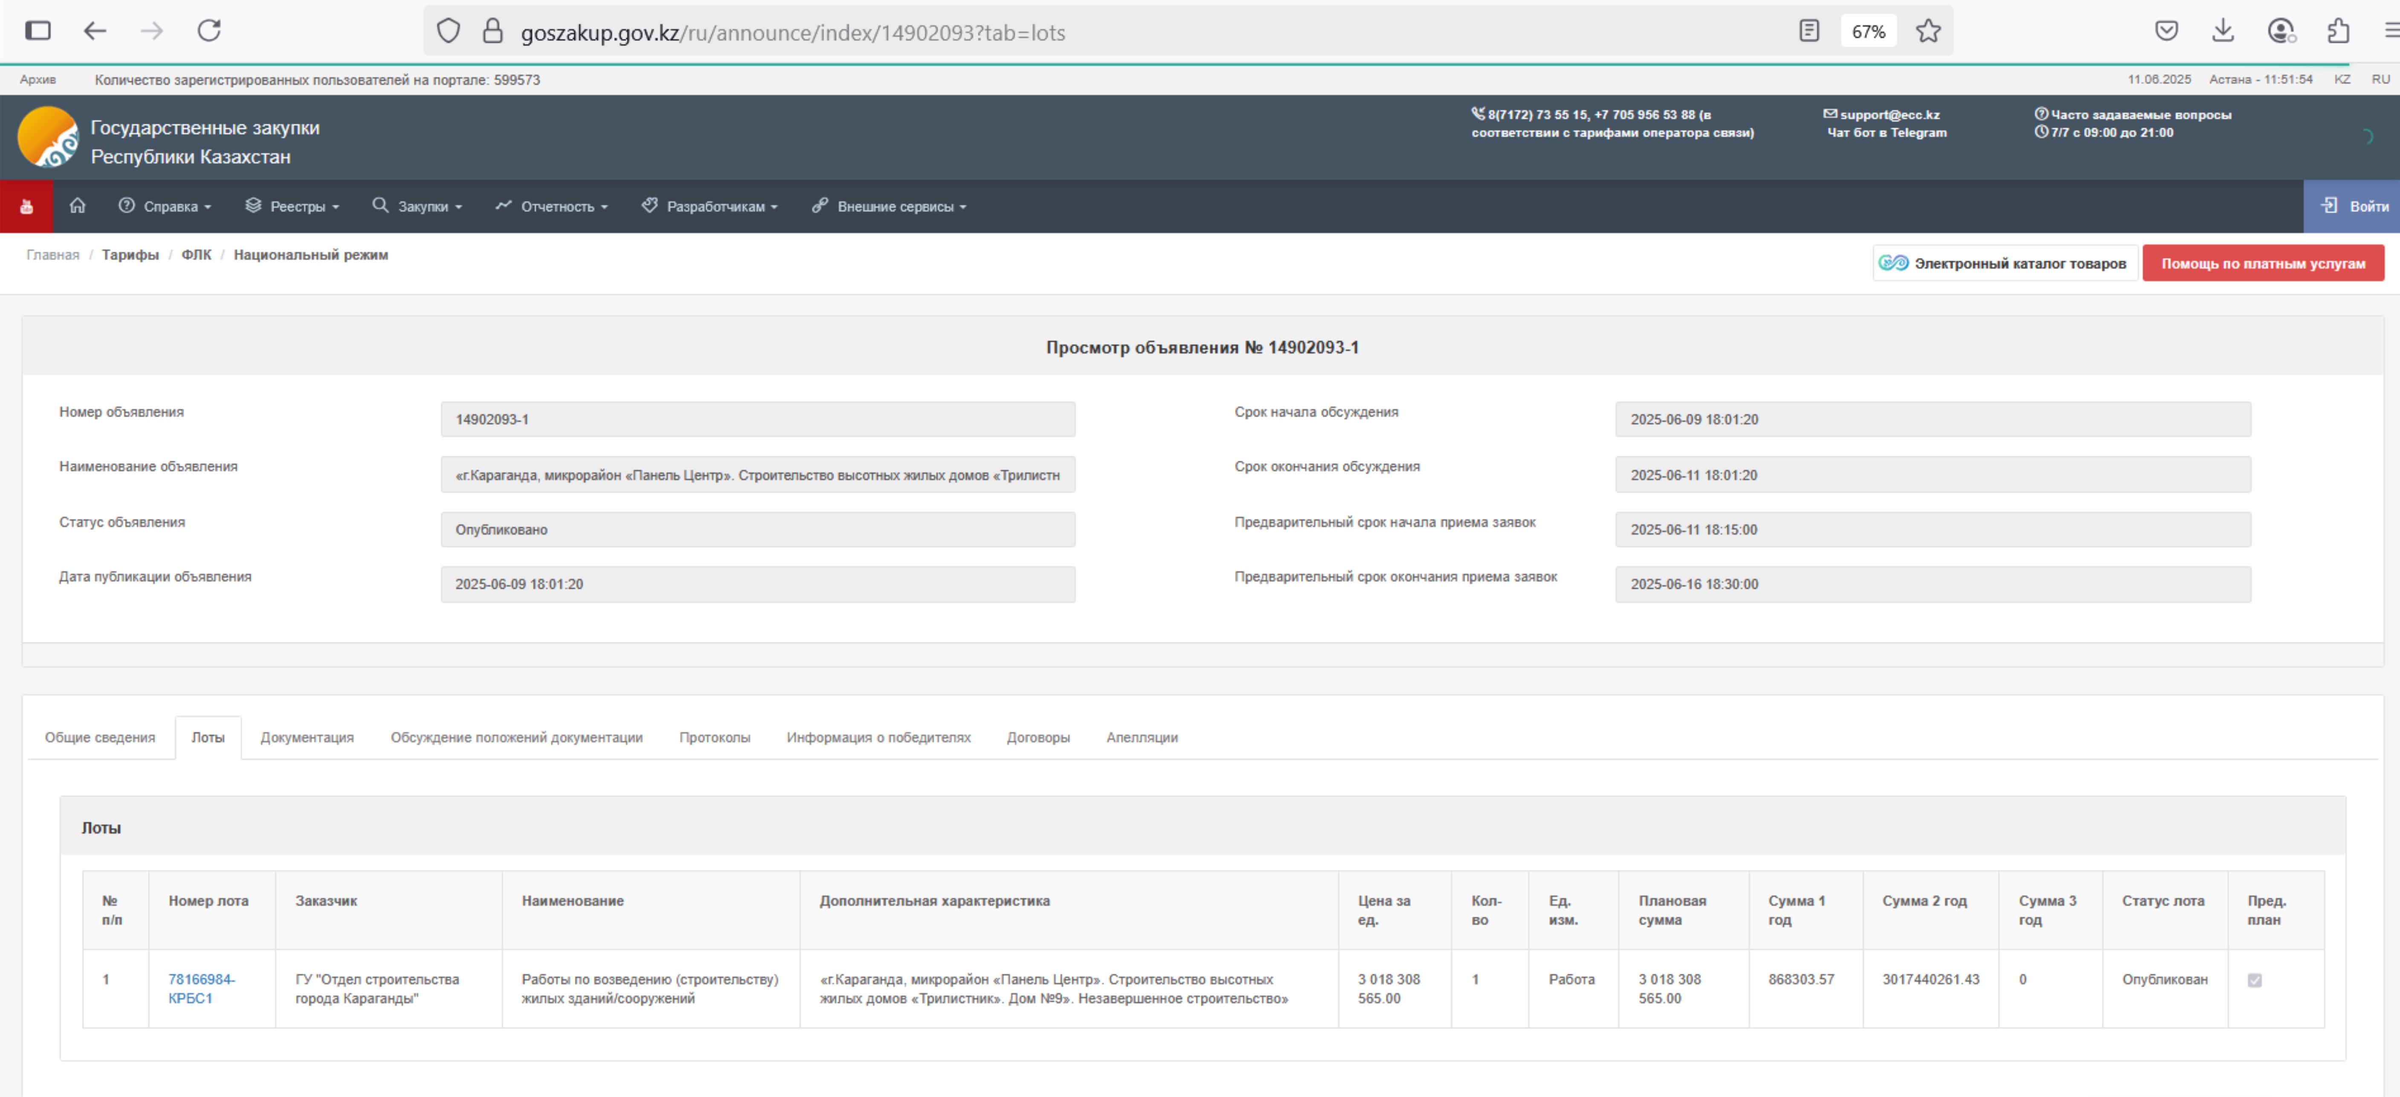Image resolution: width=2400 pixels, height=1097 pixels.
Task: Click Предварительный срок начала приема заявок field
Action: click(1933, 529)
